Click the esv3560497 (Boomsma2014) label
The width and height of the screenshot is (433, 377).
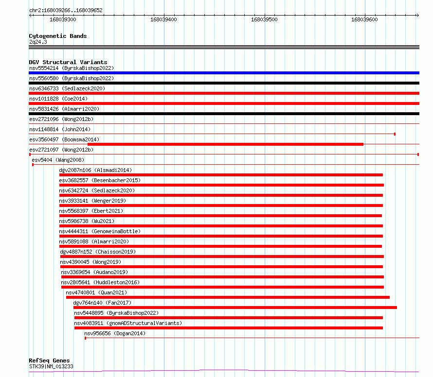click(64, 139)
